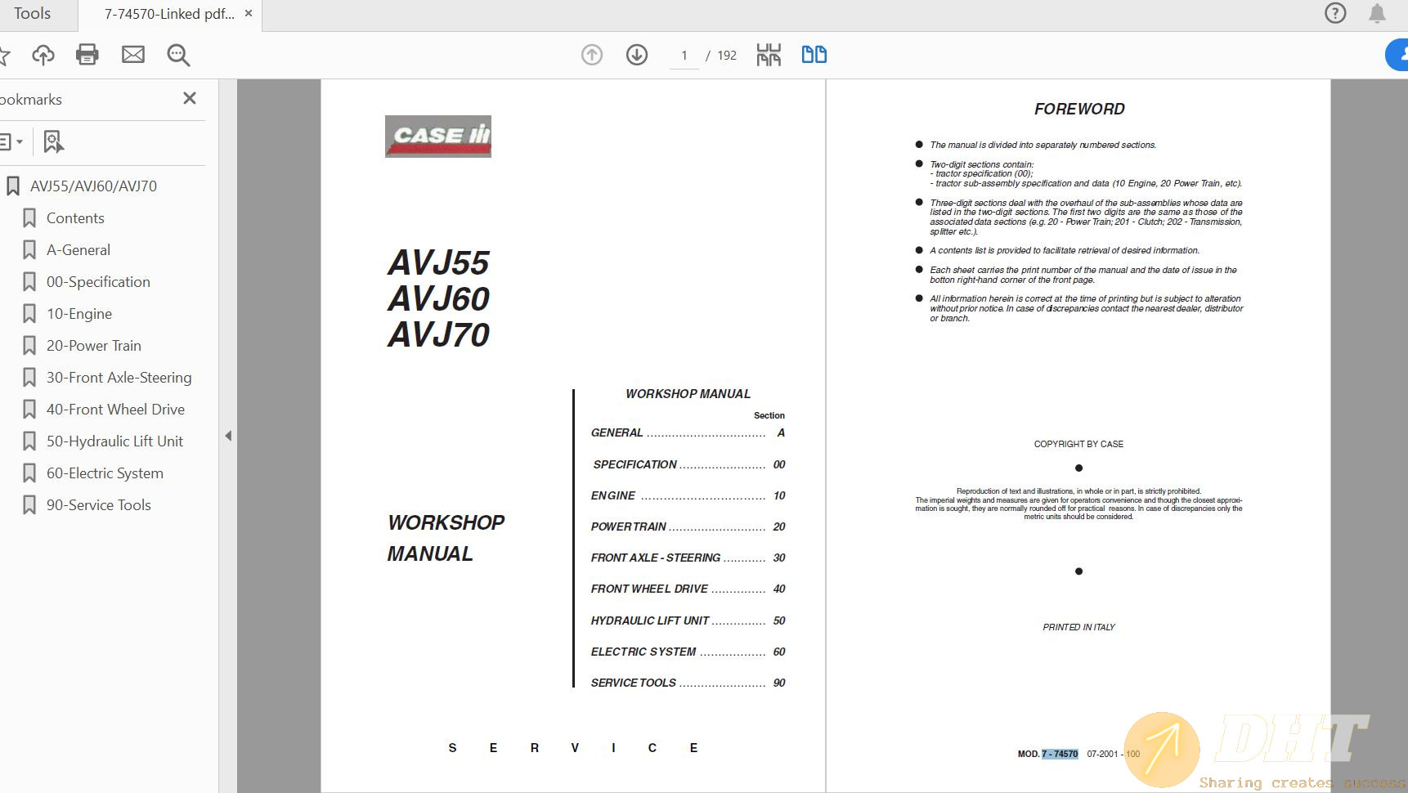
Task: Send the file by email envelope icon
Action: click(x=133, y=55)
